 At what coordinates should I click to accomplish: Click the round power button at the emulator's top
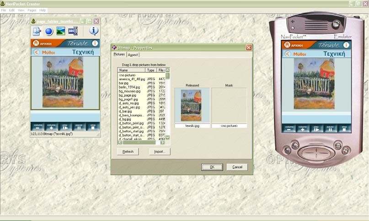[337, 24]
